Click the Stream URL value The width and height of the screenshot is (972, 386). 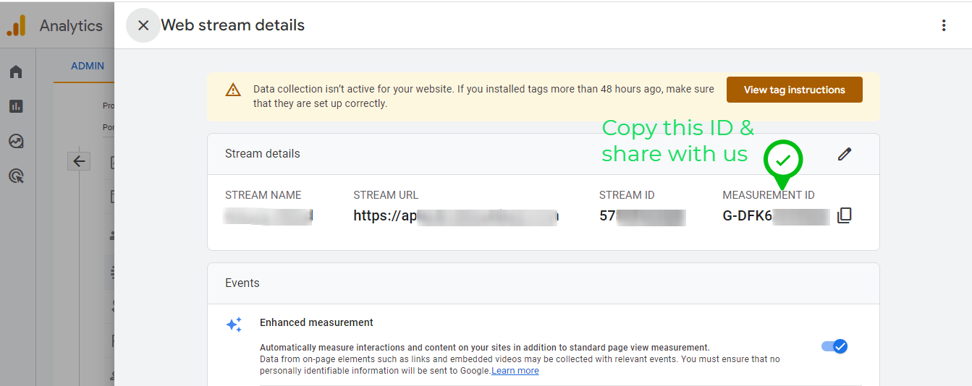[456, 215]
